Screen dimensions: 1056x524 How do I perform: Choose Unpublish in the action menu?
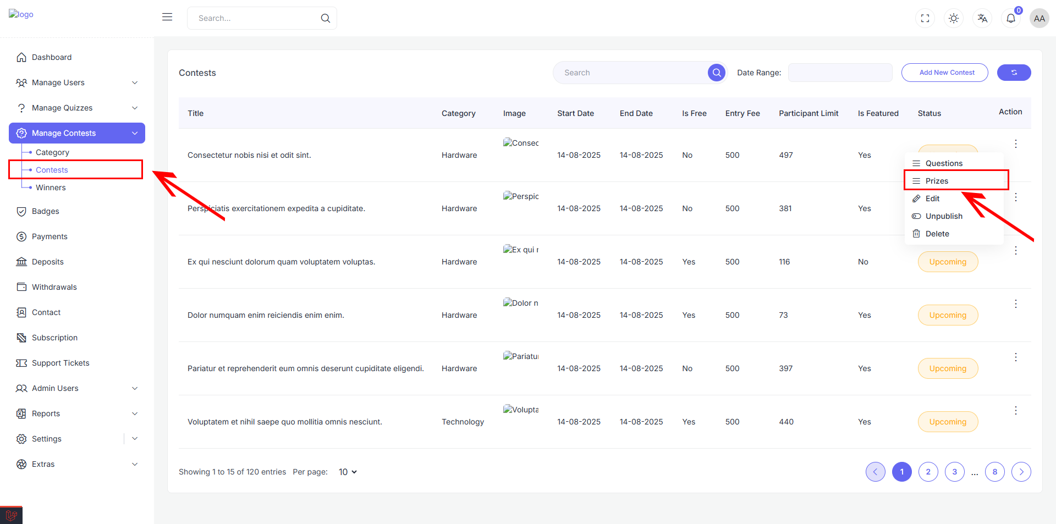click(954, 216)
